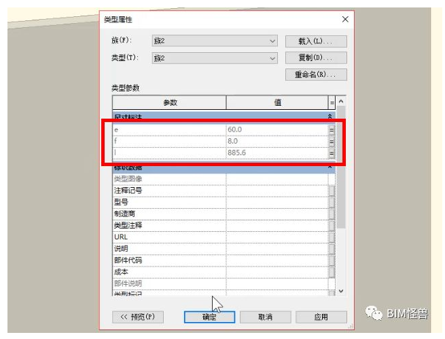Click the 载入(L)... load button
This screenshot has height=339, width=445.
[x=317, y=41]
